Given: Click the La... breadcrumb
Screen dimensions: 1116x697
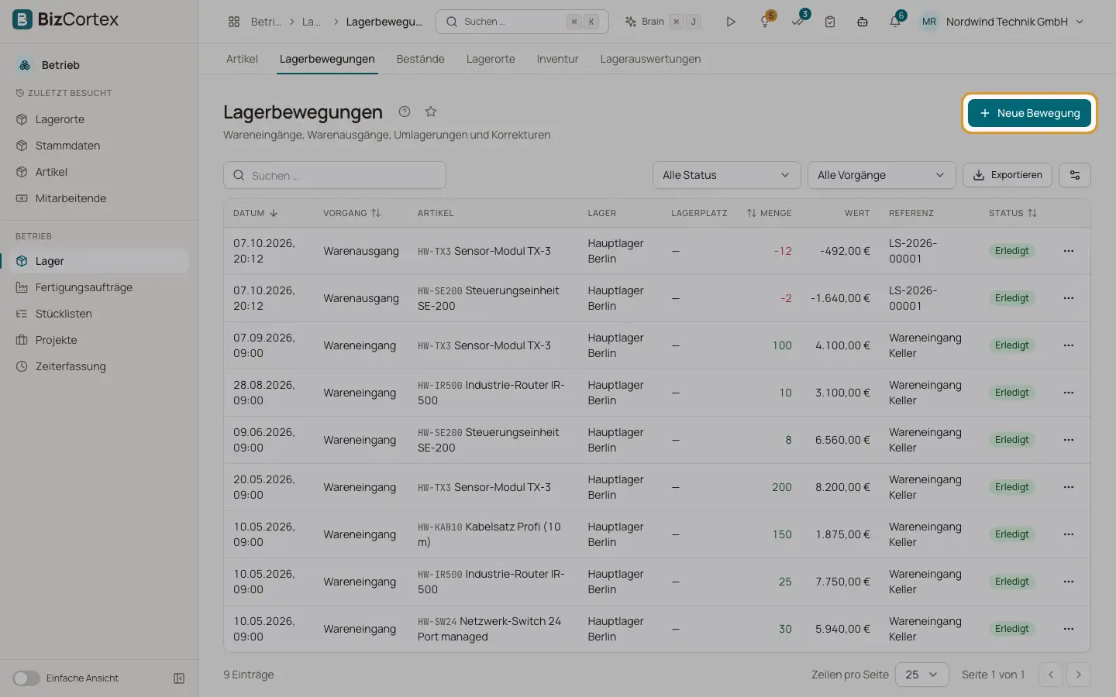Looking at the screenshot, I should (311, 22).
